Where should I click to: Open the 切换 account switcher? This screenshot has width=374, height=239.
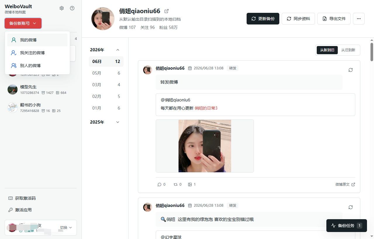[66, 228]
